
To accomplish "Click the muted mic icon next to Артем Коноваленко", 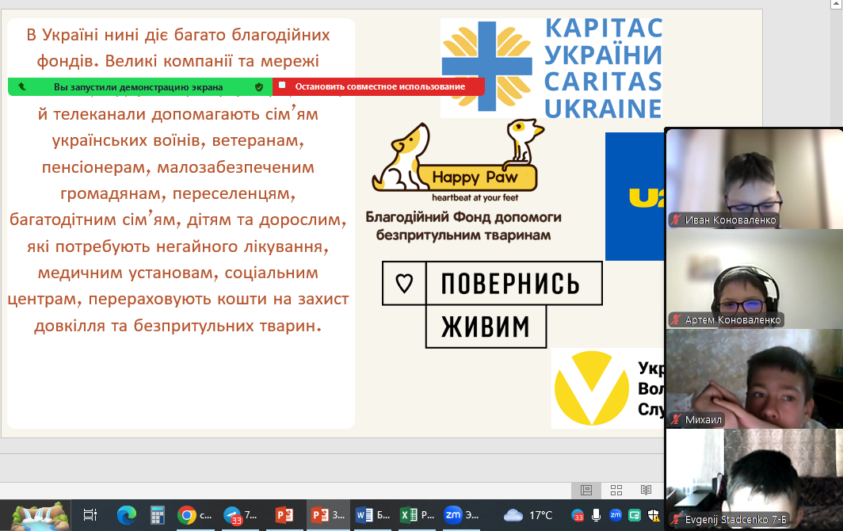I will (676, 319).
